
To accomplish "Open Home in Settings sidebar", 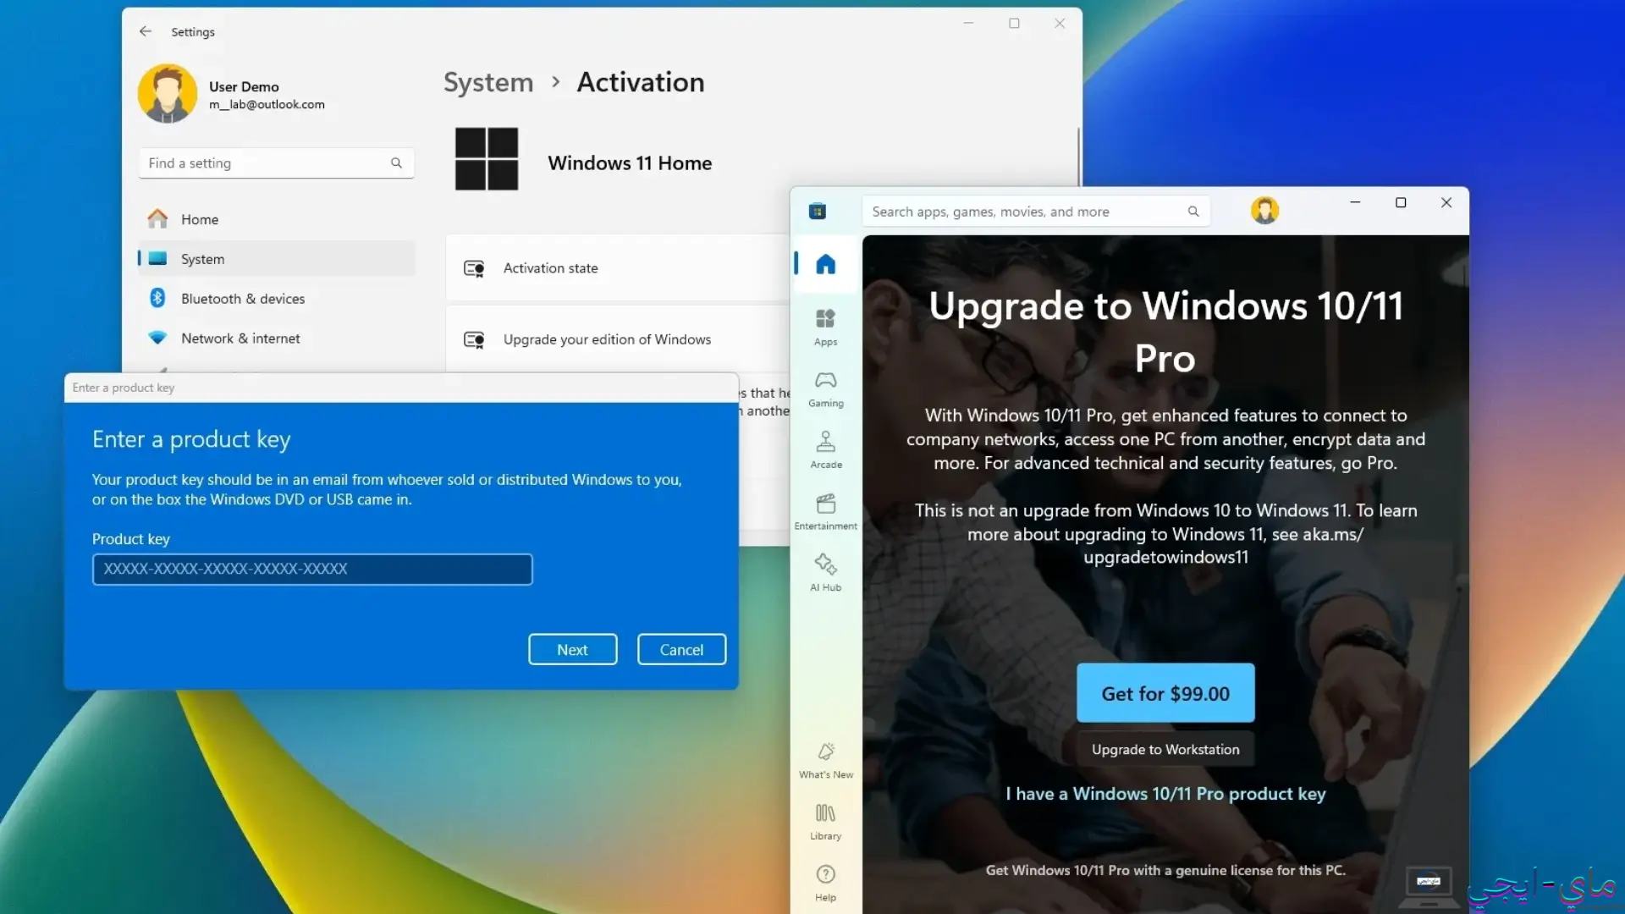I will pos(277,219).
